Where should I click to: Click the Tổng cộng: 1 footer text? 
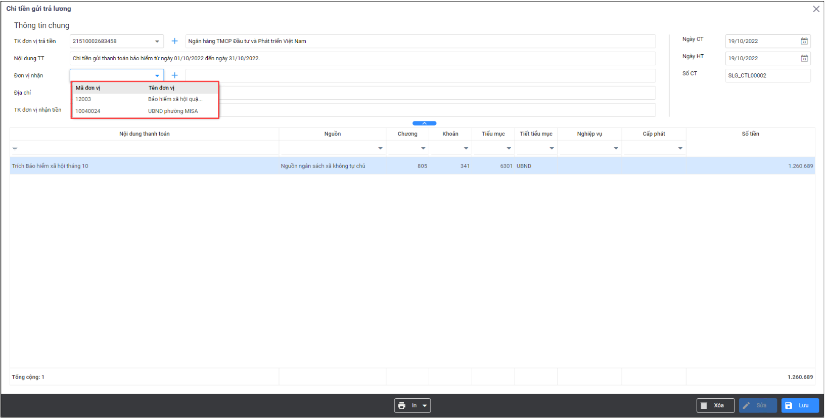[x=28, y=377]
